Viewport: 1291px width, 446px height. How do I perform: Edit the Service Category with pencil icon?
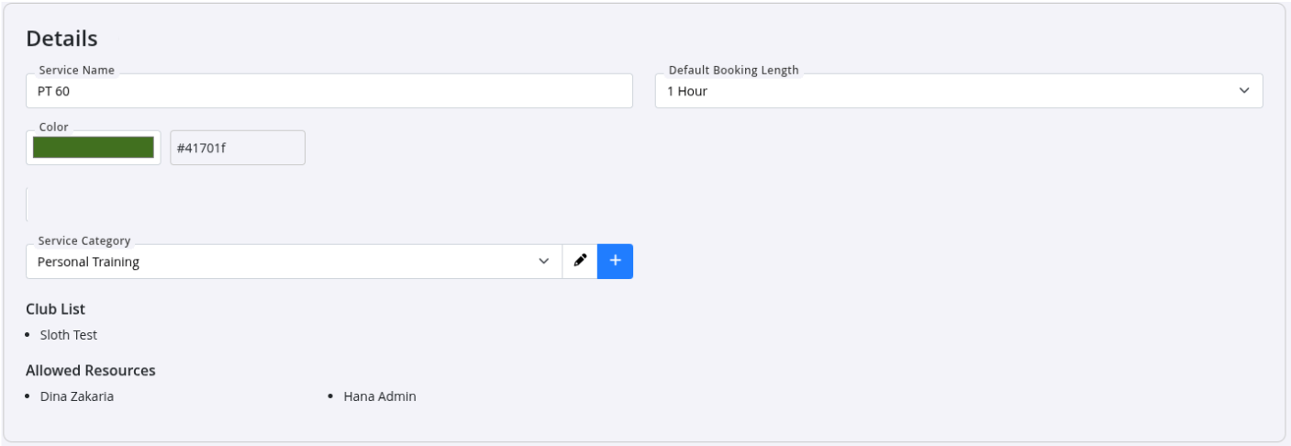[x=579, y=262]
